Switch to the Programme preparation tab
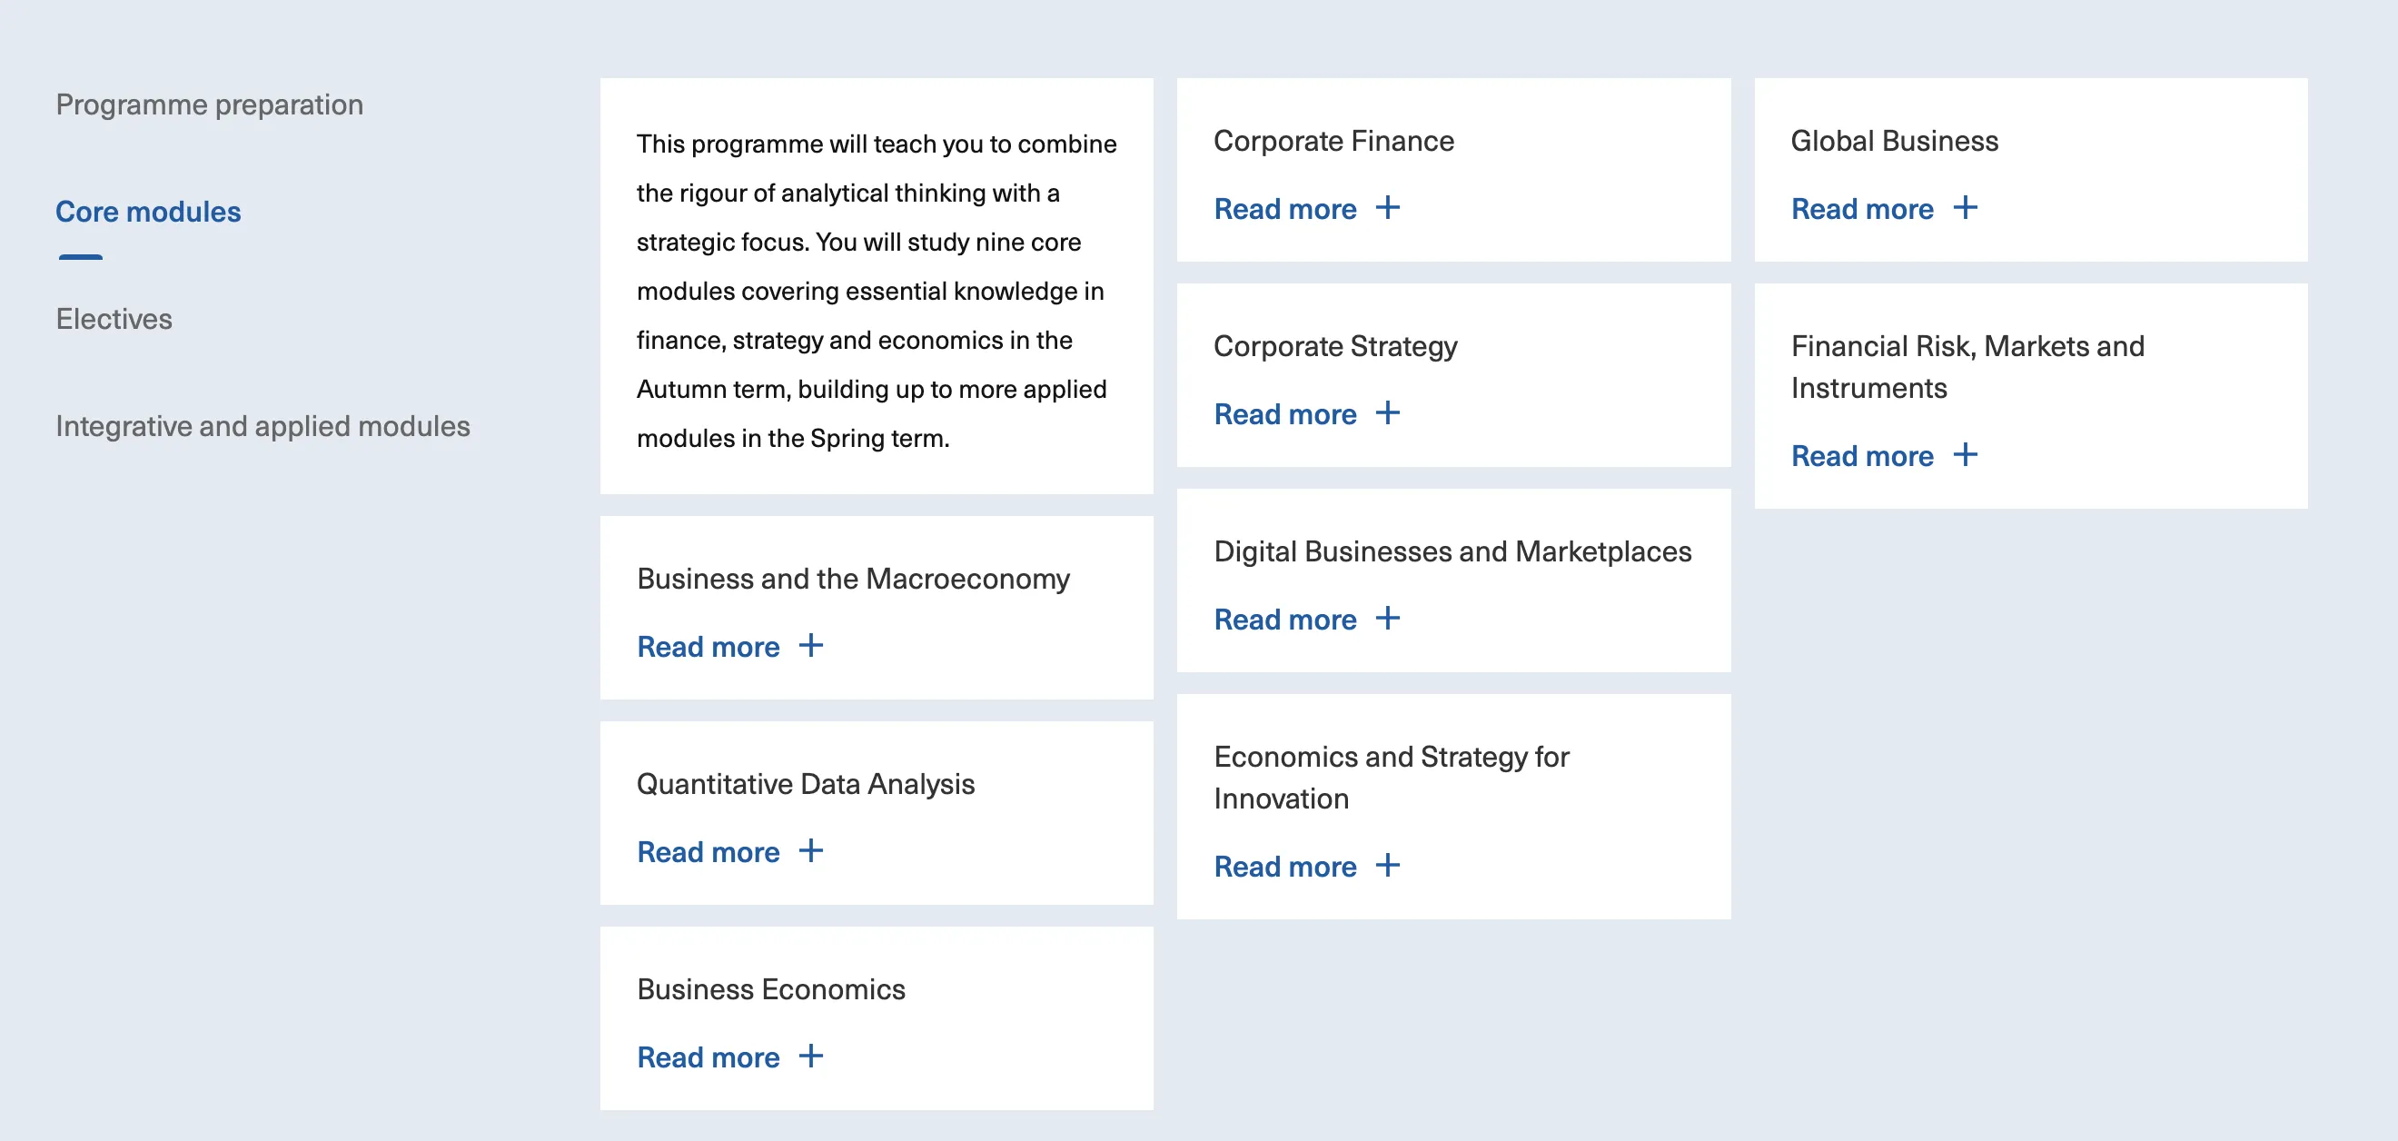The height and width of the screenshot is (1141, 2398). 210,105
